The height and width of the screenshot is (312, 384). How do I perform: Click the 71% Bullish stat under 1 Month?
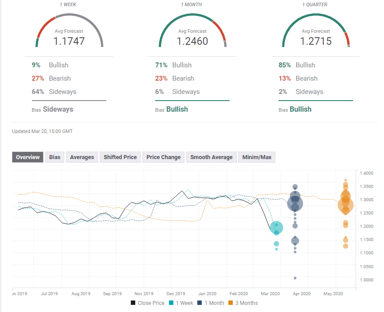173,65
